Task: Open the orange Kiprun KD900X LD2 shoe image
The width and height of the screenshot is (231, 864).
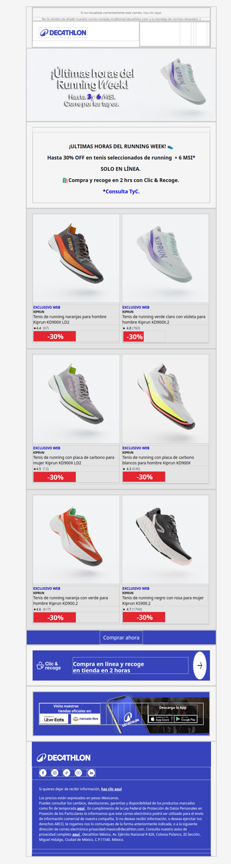Action: [76, 258]
